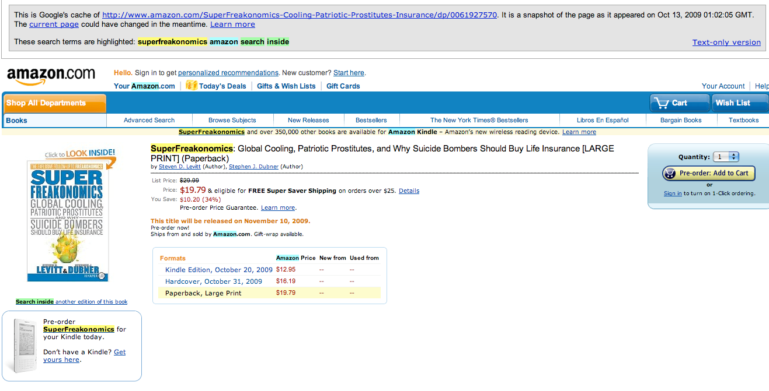Open Browse Subjects in navigation bar
The width and height of the screenshot is (769, 391).
tap(232, 120)
